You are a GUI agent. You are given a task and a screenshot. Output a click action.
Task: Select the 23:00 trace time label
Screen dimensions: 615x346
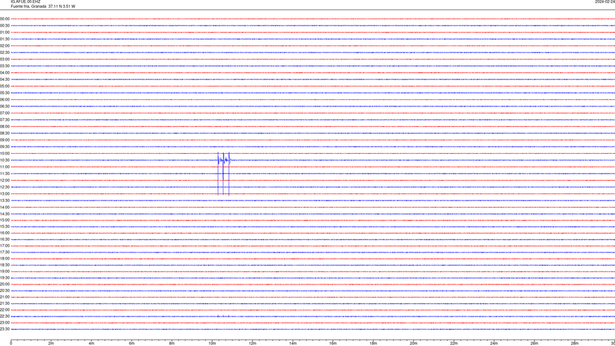[4, 323]
